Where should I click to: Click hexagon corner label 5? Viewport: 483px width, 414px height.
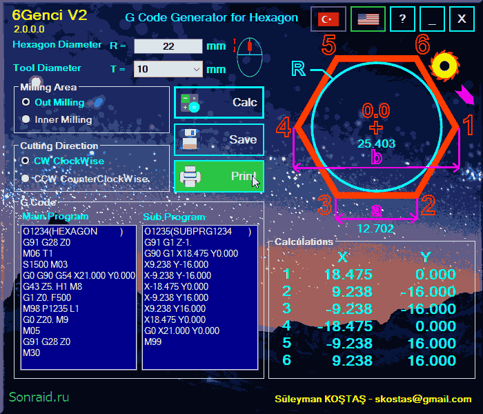[328, 45]
